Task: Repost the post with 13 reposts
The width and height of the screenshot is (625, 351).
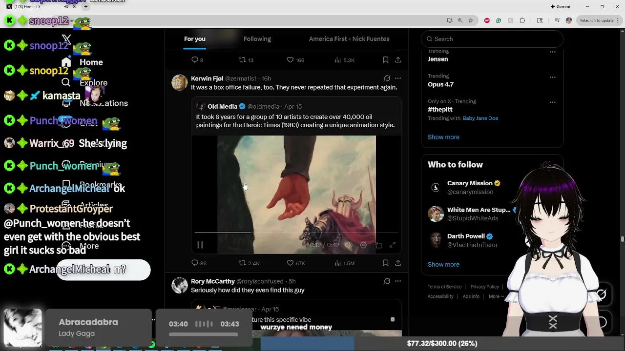Action: (x=246, y=60)
